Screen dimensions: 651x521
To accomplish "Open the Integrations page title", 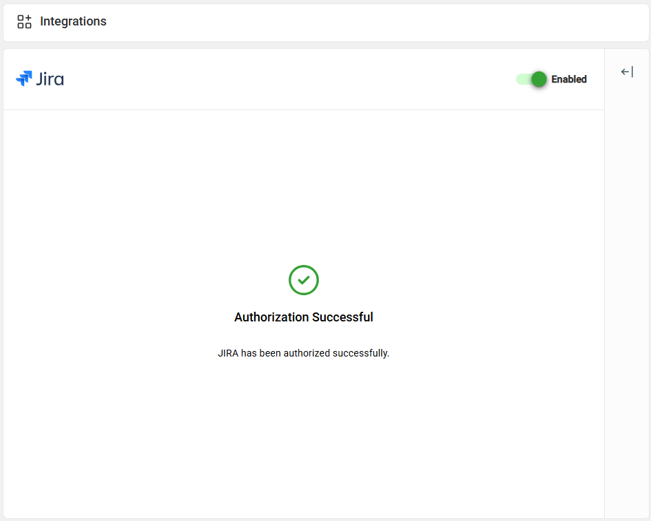I will pyautogui.click(x=73, y=21).
